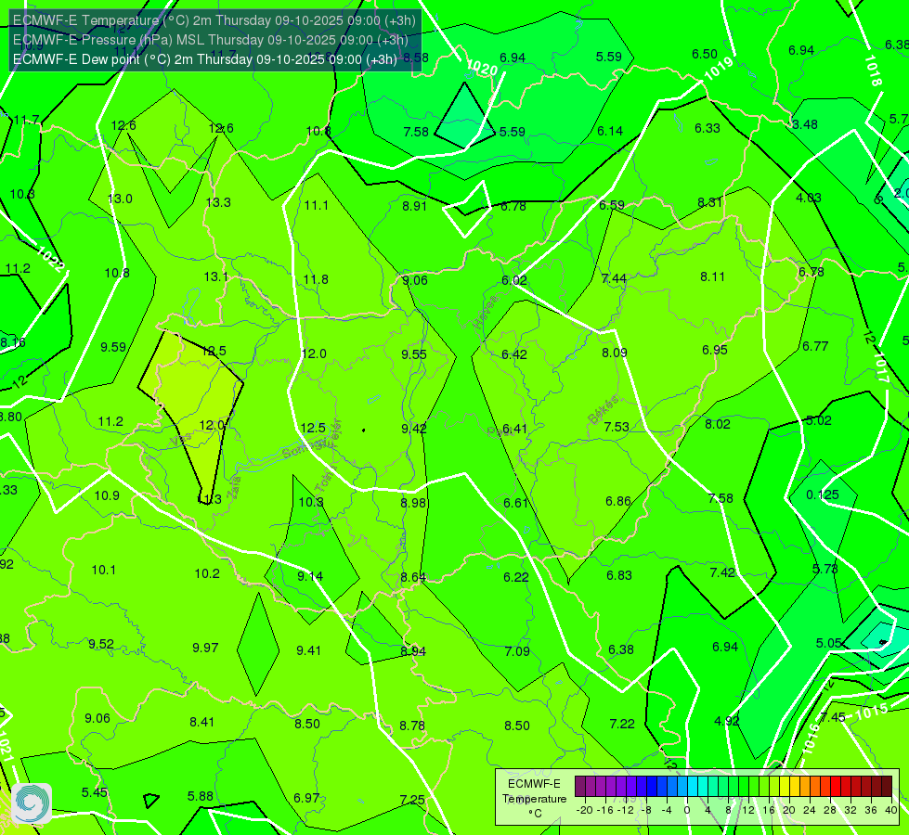
Task: Click the 9.59 temperature value
Action: pos(113,347)
